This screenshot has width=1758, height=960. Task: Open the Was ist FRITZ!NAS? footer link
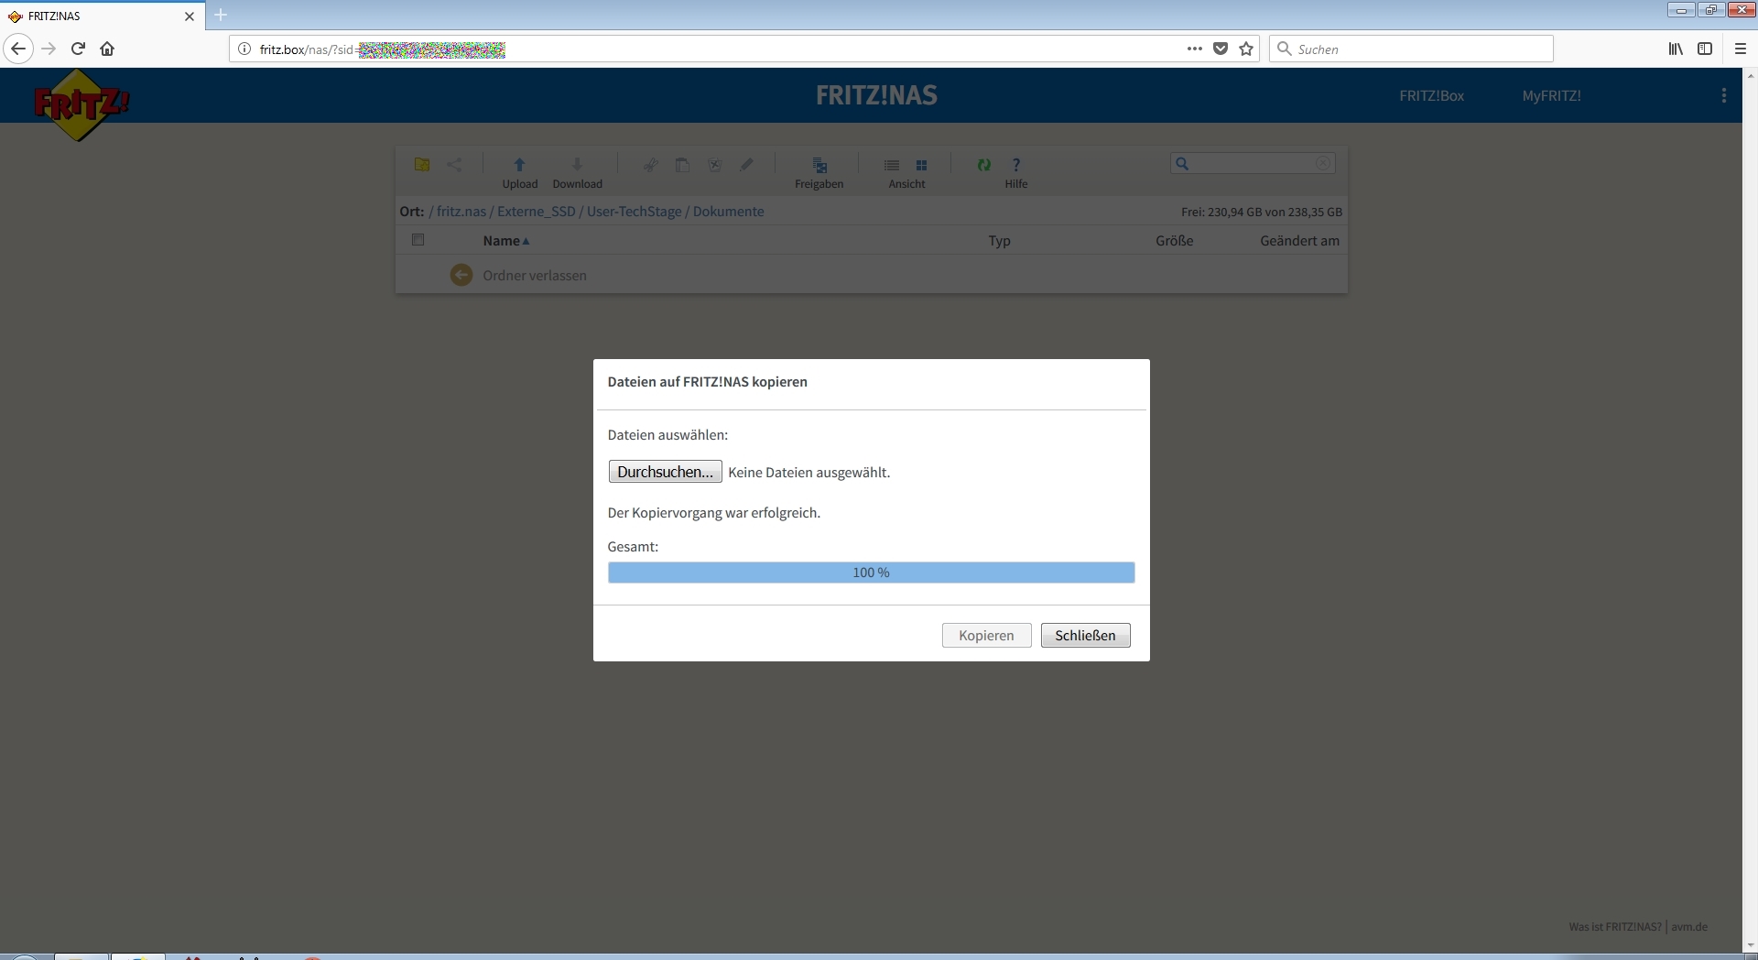pyautogui.click(x=1614, y=927)
